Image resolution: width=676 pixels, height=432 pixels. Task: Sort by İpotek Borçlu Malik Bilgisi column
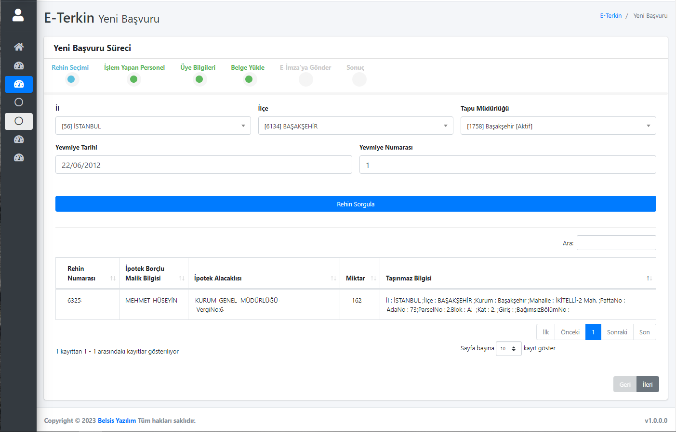[x=182, y=279]
